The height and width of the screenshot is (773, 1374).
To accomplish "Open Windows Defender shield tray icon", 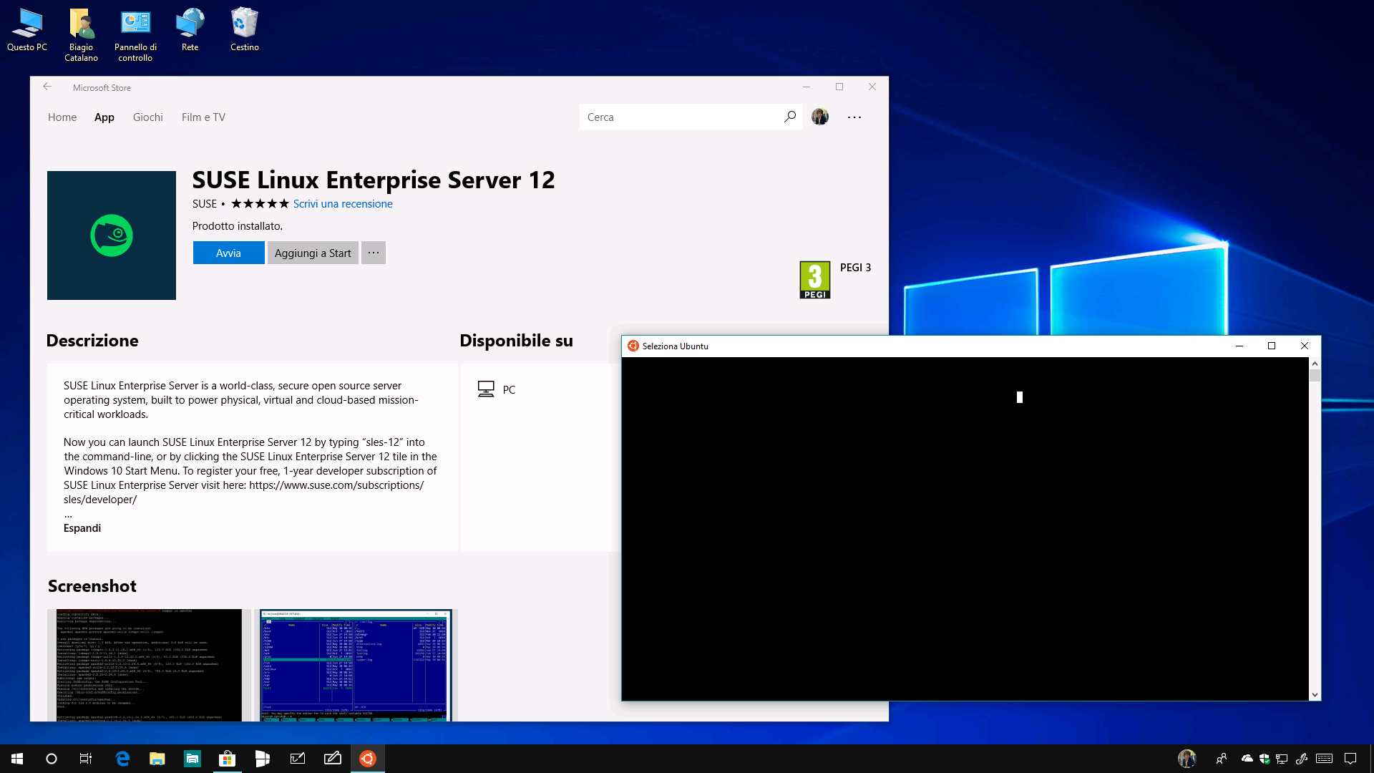I will 1265,759.
